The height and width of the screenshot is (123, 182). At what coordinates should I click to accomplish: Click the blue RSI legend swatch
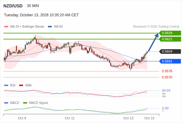click(x=6, y=85)
